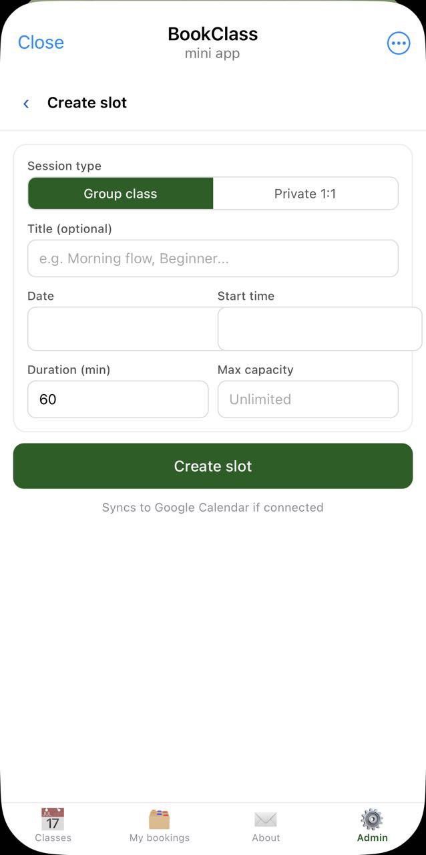Select the Duration field showing 60

click(x=118, y=399)
